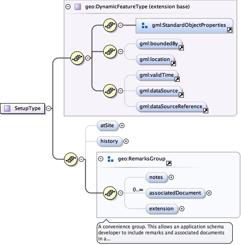Follow the reference arrow on gml:boundedBy
This screenshot has height=245, width=241.
coord(181,48)
